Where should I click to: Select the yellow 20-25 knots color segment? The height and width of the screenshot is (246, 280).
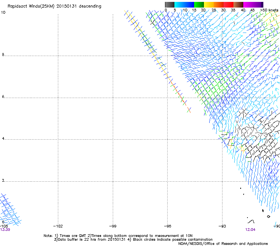pos(209,5)
